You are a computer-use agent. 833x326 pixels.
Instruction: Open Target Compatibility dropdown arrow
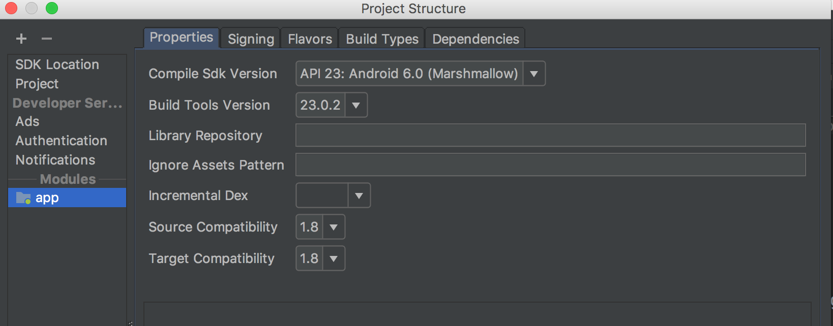[x=334, y=258]
